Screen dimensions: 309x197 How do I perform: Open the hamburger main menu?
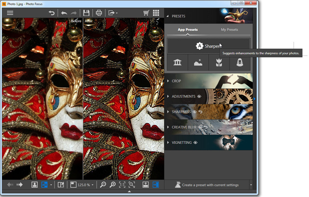click(x=10, y=13)
